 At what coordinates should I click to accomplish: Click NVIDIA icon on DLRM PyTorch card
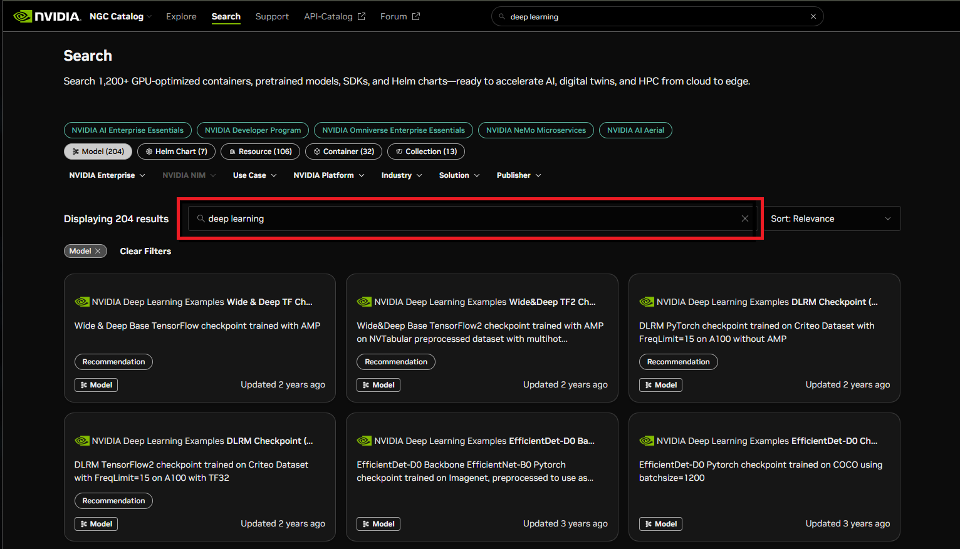coord(647,302)
